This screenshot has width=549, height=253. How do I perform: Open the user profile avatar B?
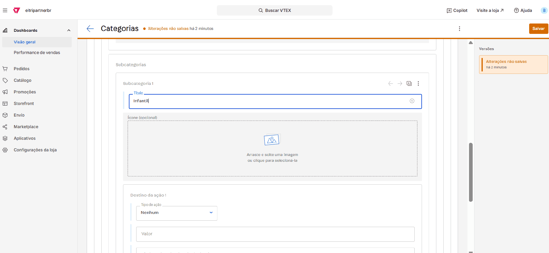point(544,10)
